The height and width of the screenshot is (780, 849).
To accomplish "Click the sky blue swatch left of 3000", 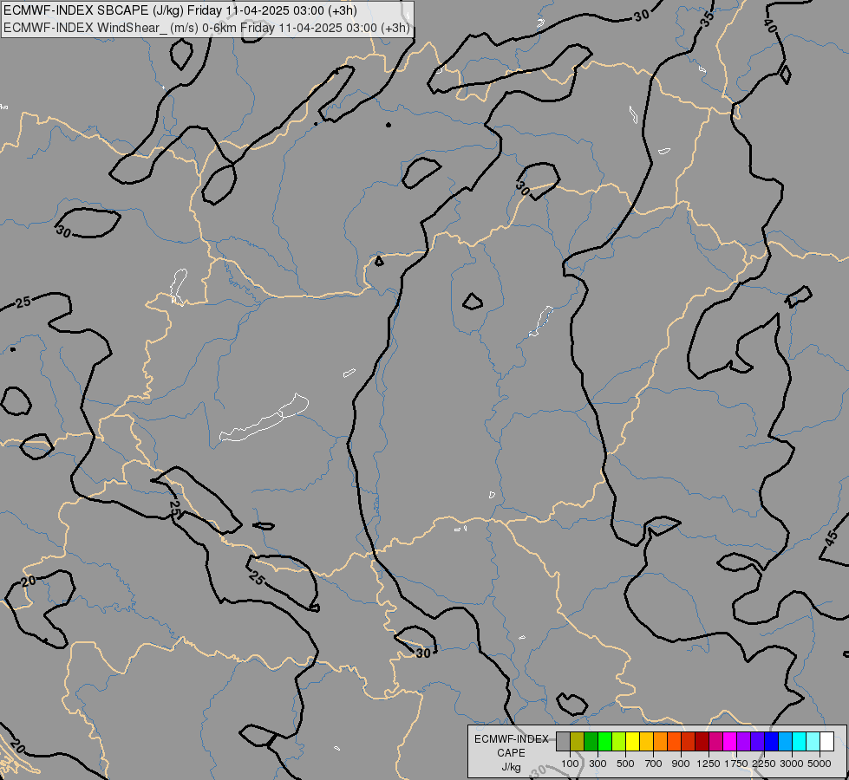I will tap(785, 742).
